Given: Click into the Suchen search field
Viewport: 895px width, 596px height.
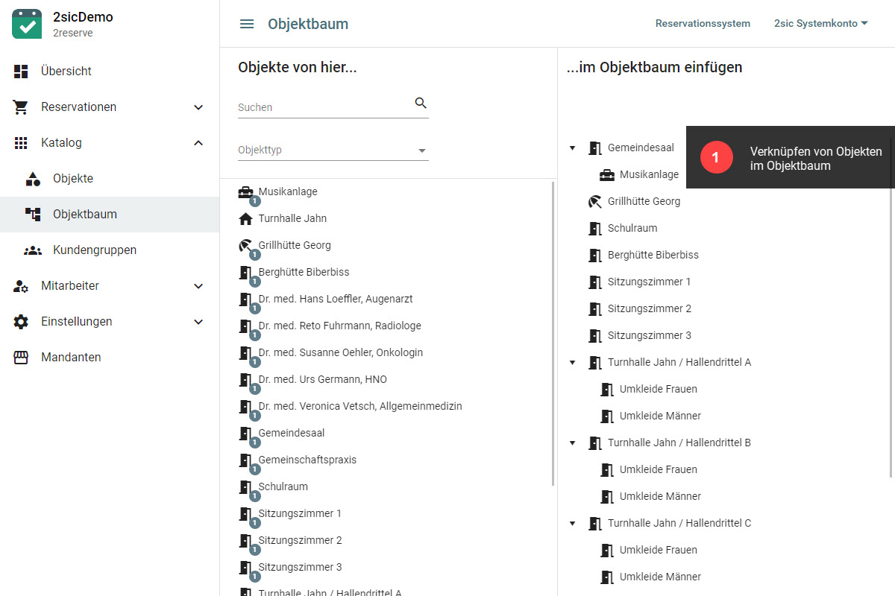Looking at the screenshot, I should click(x=324, y=107).
